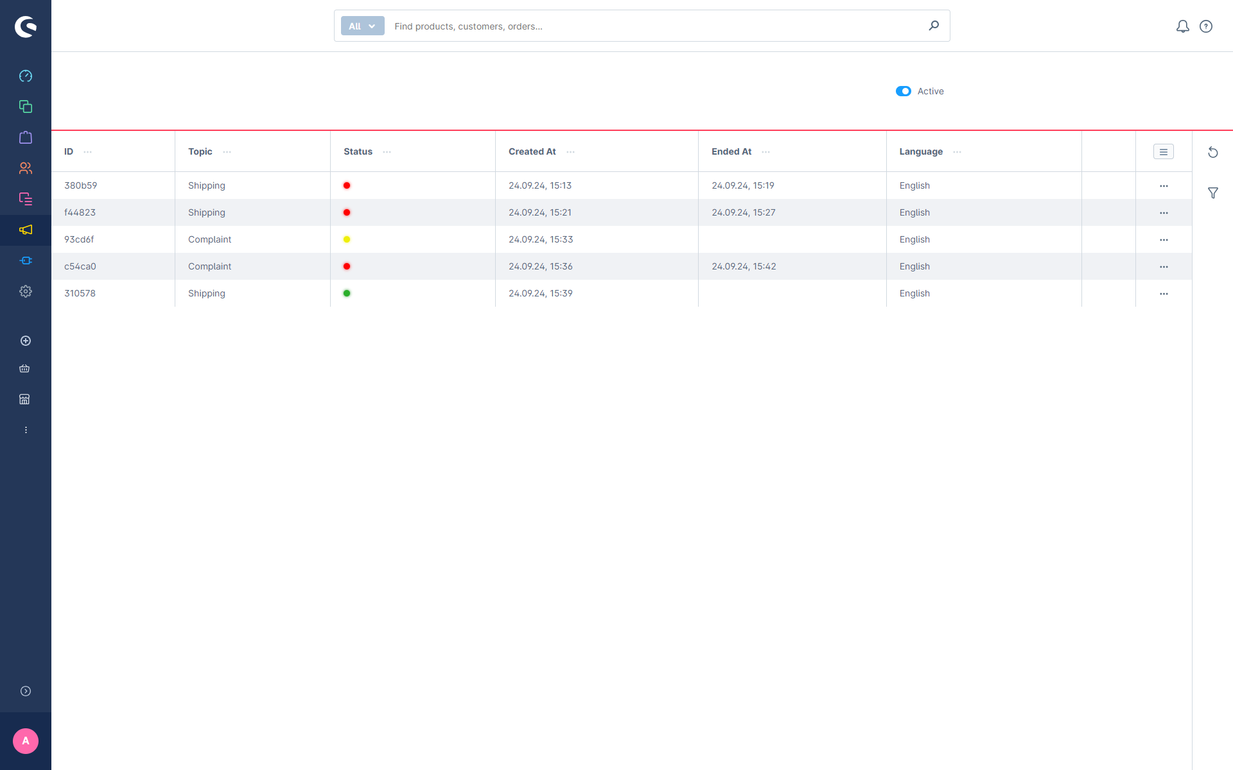
Task: Click the search magnifier icon
Action: pos(934,26)
